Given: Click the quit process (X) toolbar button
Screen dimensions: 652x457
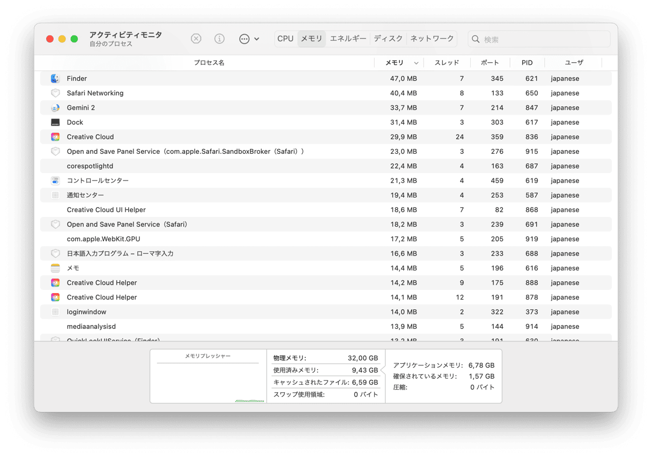Looking at the screenshot, I should tap(196, 39).
